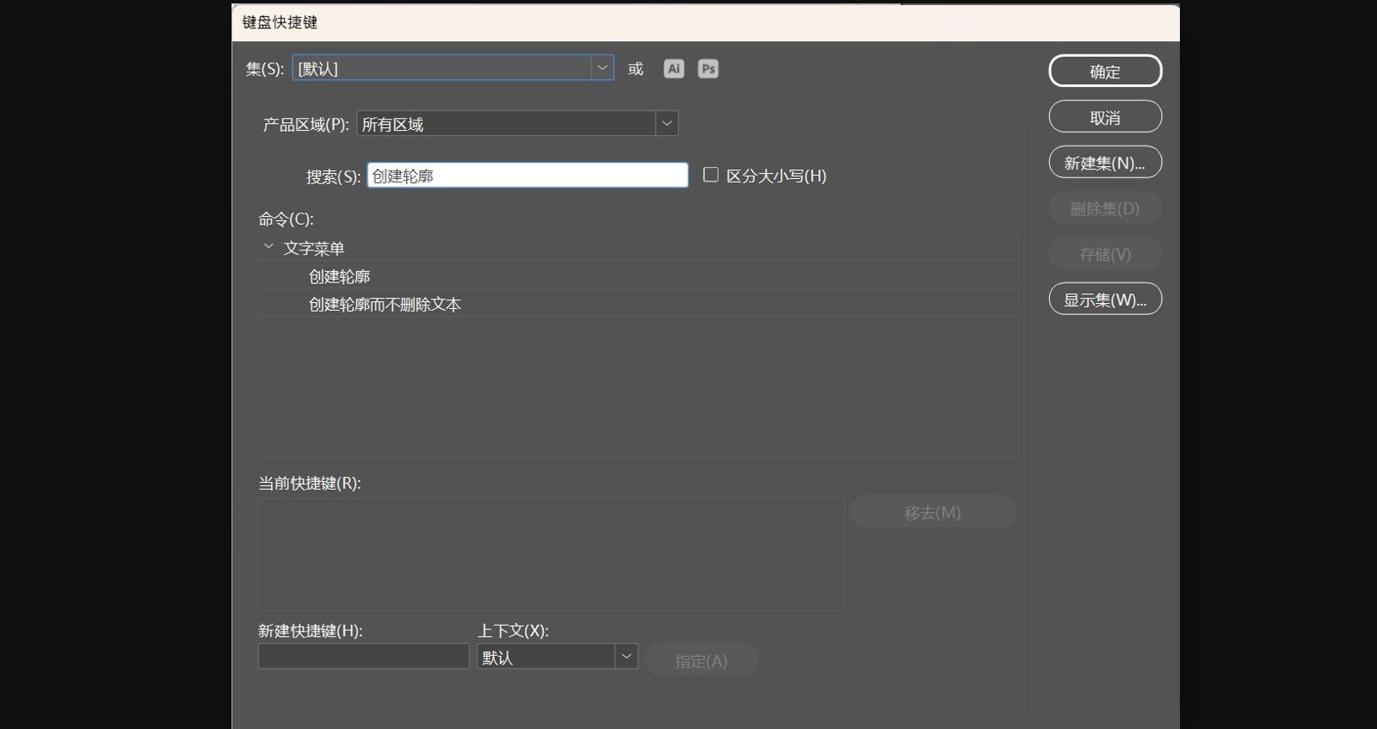Open 显示集 to view shortcuts
This screenshot has width=1377, height=729.
tap(1105, 300)
